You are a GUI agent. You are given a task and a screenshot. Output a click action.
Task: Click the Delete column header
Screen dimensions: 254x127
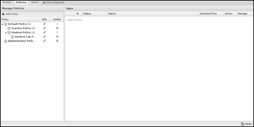tap(57, 19)
